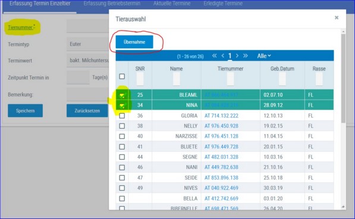This screenshot has width=355, height=219.
Task: Select the name cell NARZISSE
Action: (186, 137)
